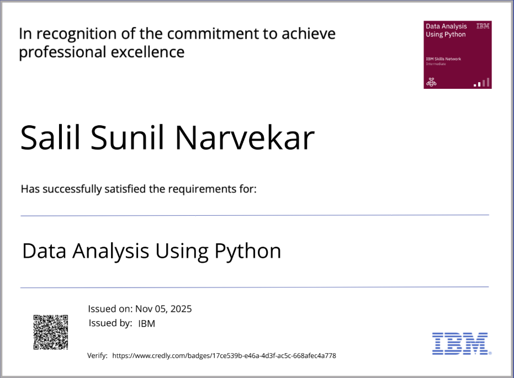
Task: Click the Issued by IBM text
Action: (x=121, y=323)
